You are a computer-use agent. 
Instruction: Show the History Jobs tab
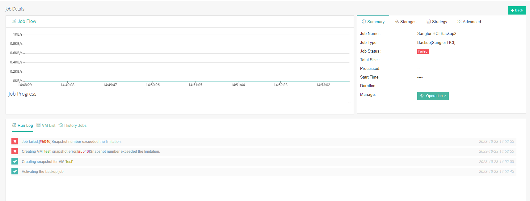(73, 125)
